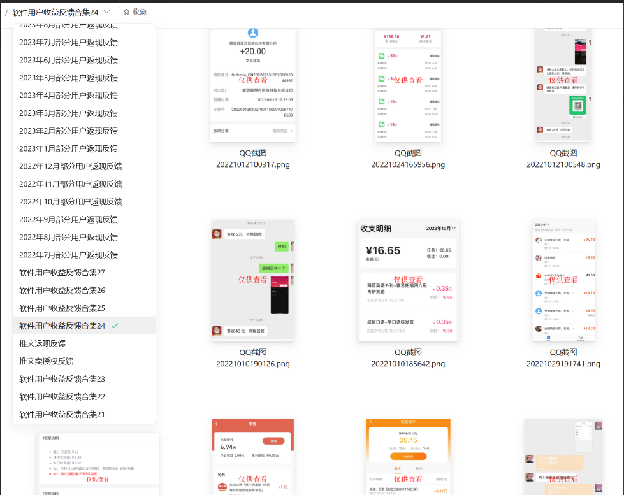The height and width of the screenshot is (495, 624).
Task: Open the 收支明细 screenshot thumbnail
Action: tap(408, 280)
